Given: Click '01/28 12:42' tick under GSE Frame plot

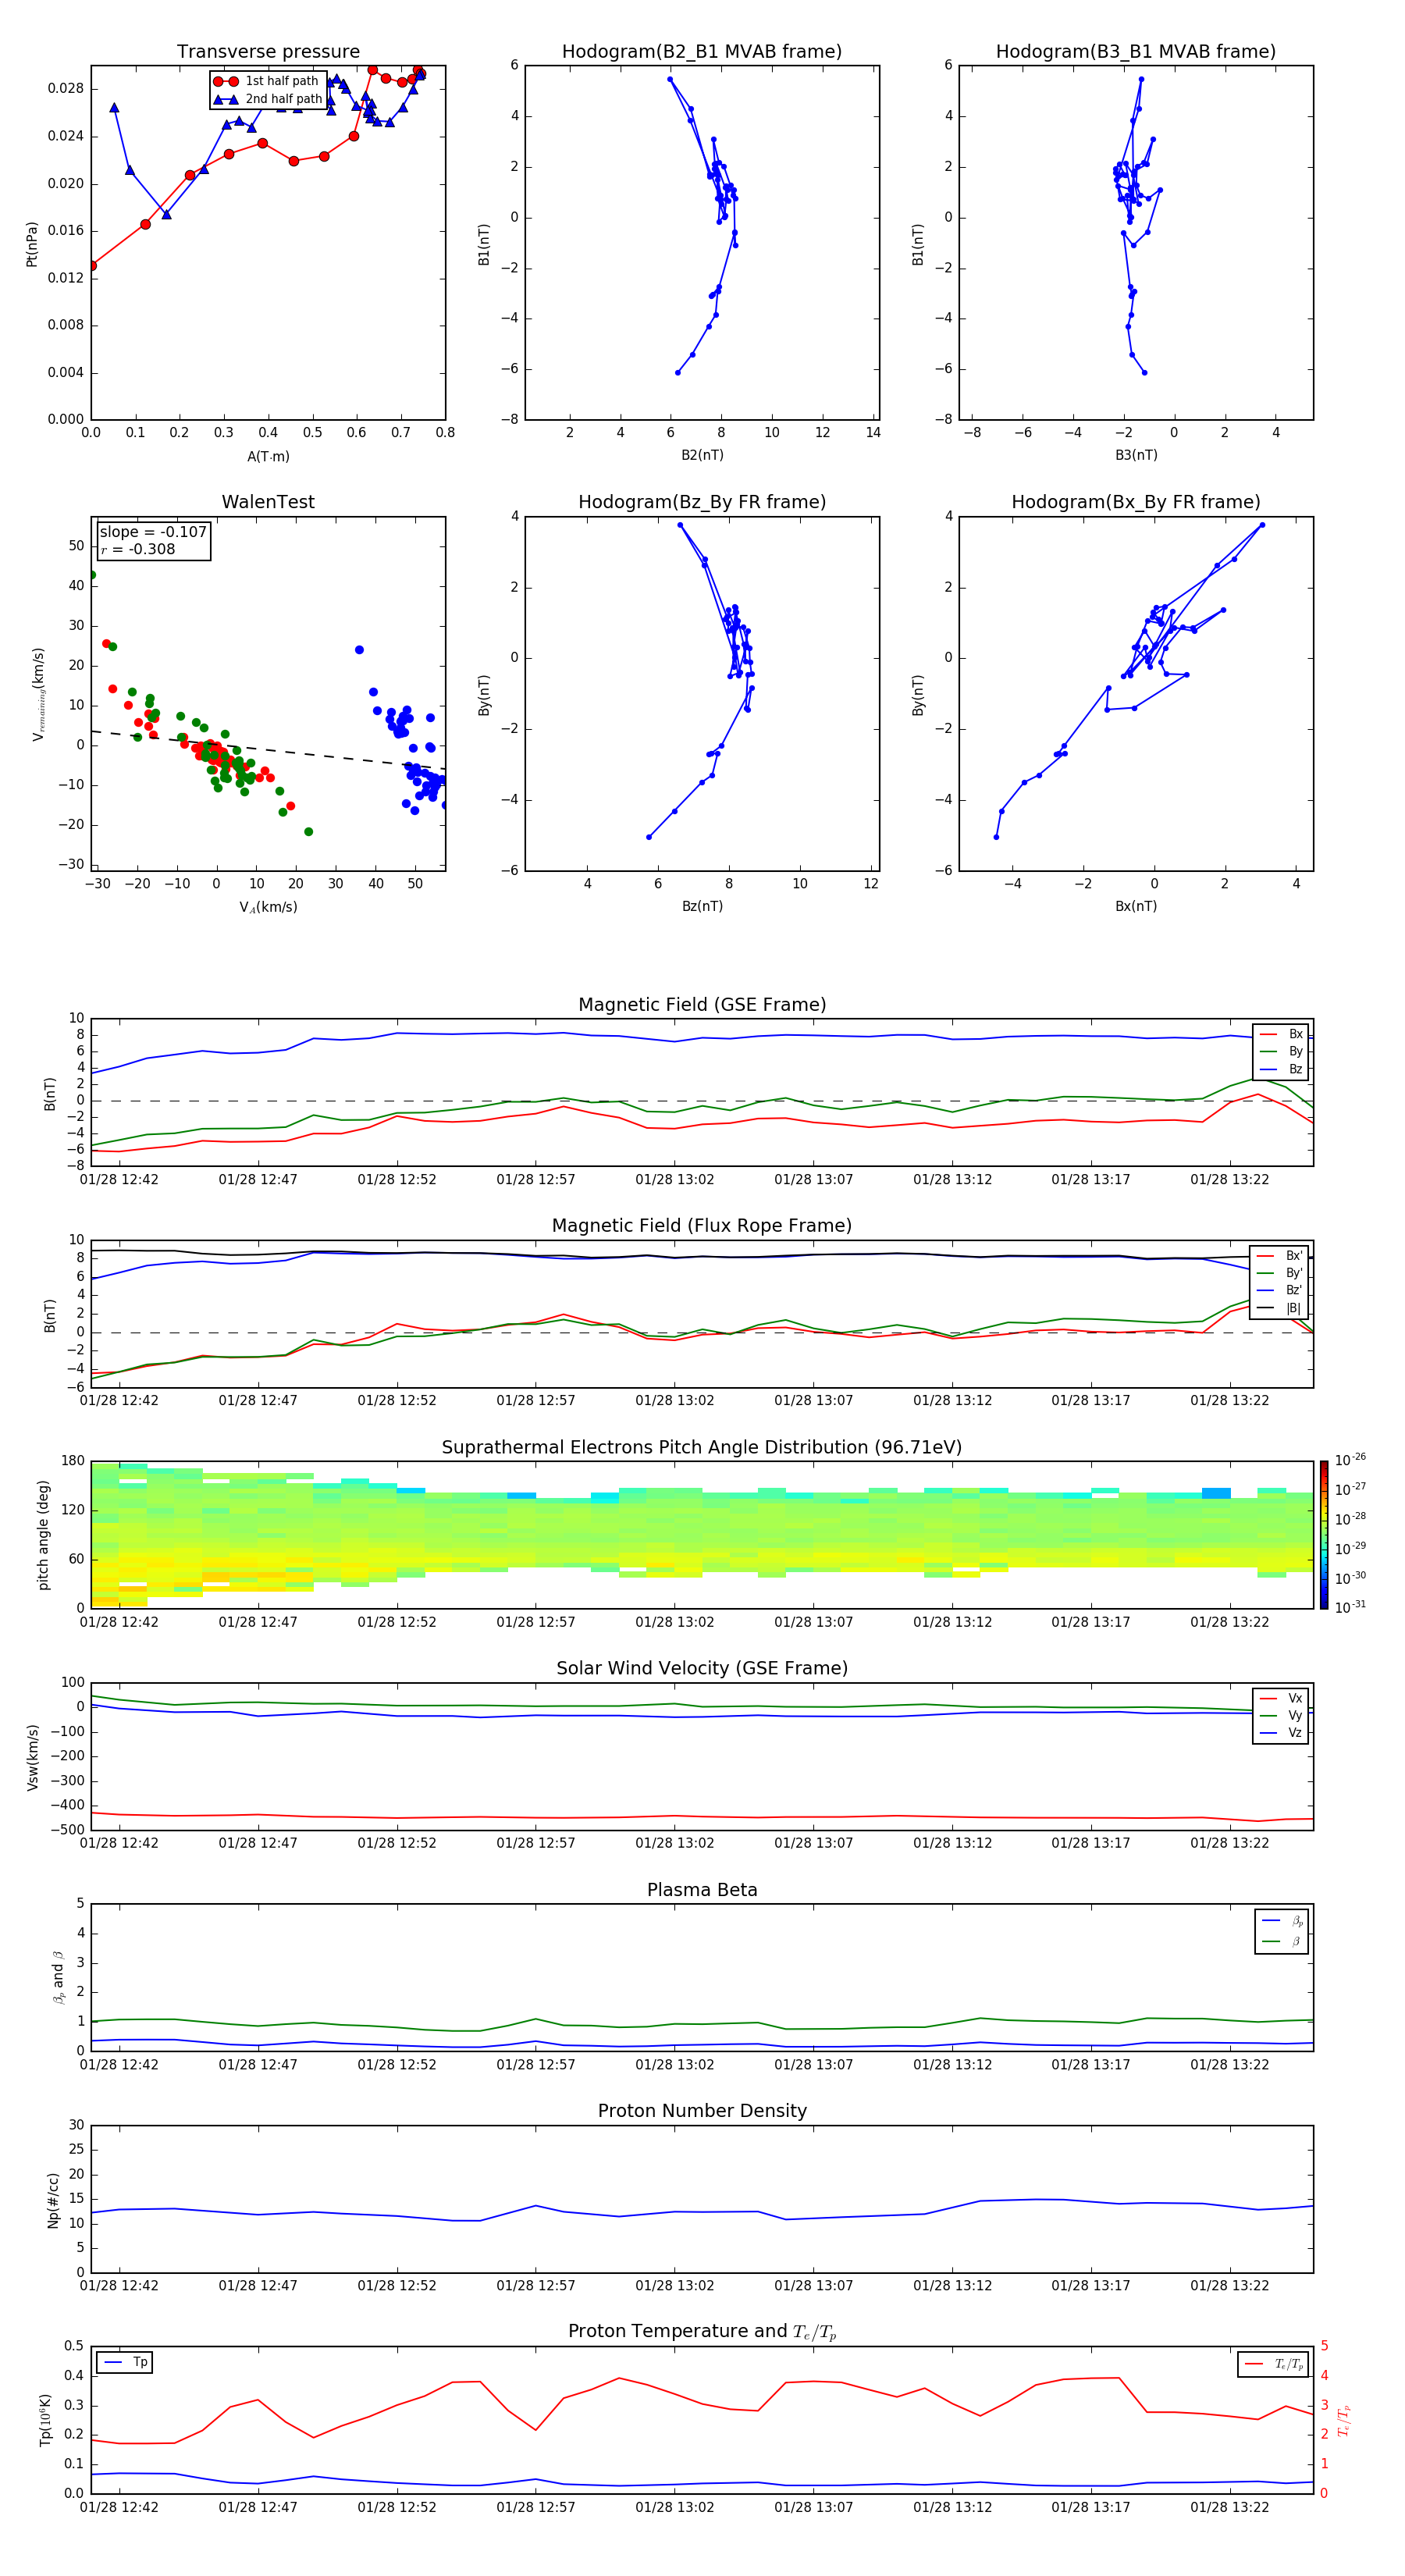Looking at the screenshot, I should click(x=119, y=1179).
